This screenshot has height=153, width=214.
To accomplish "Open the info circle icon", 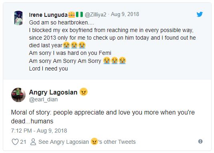I will [x=200, y=141].
